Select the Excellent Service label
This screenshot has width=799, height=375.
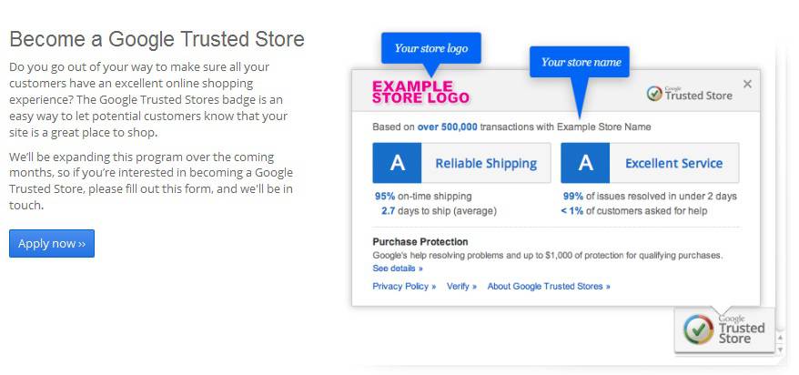pos(673,164)
